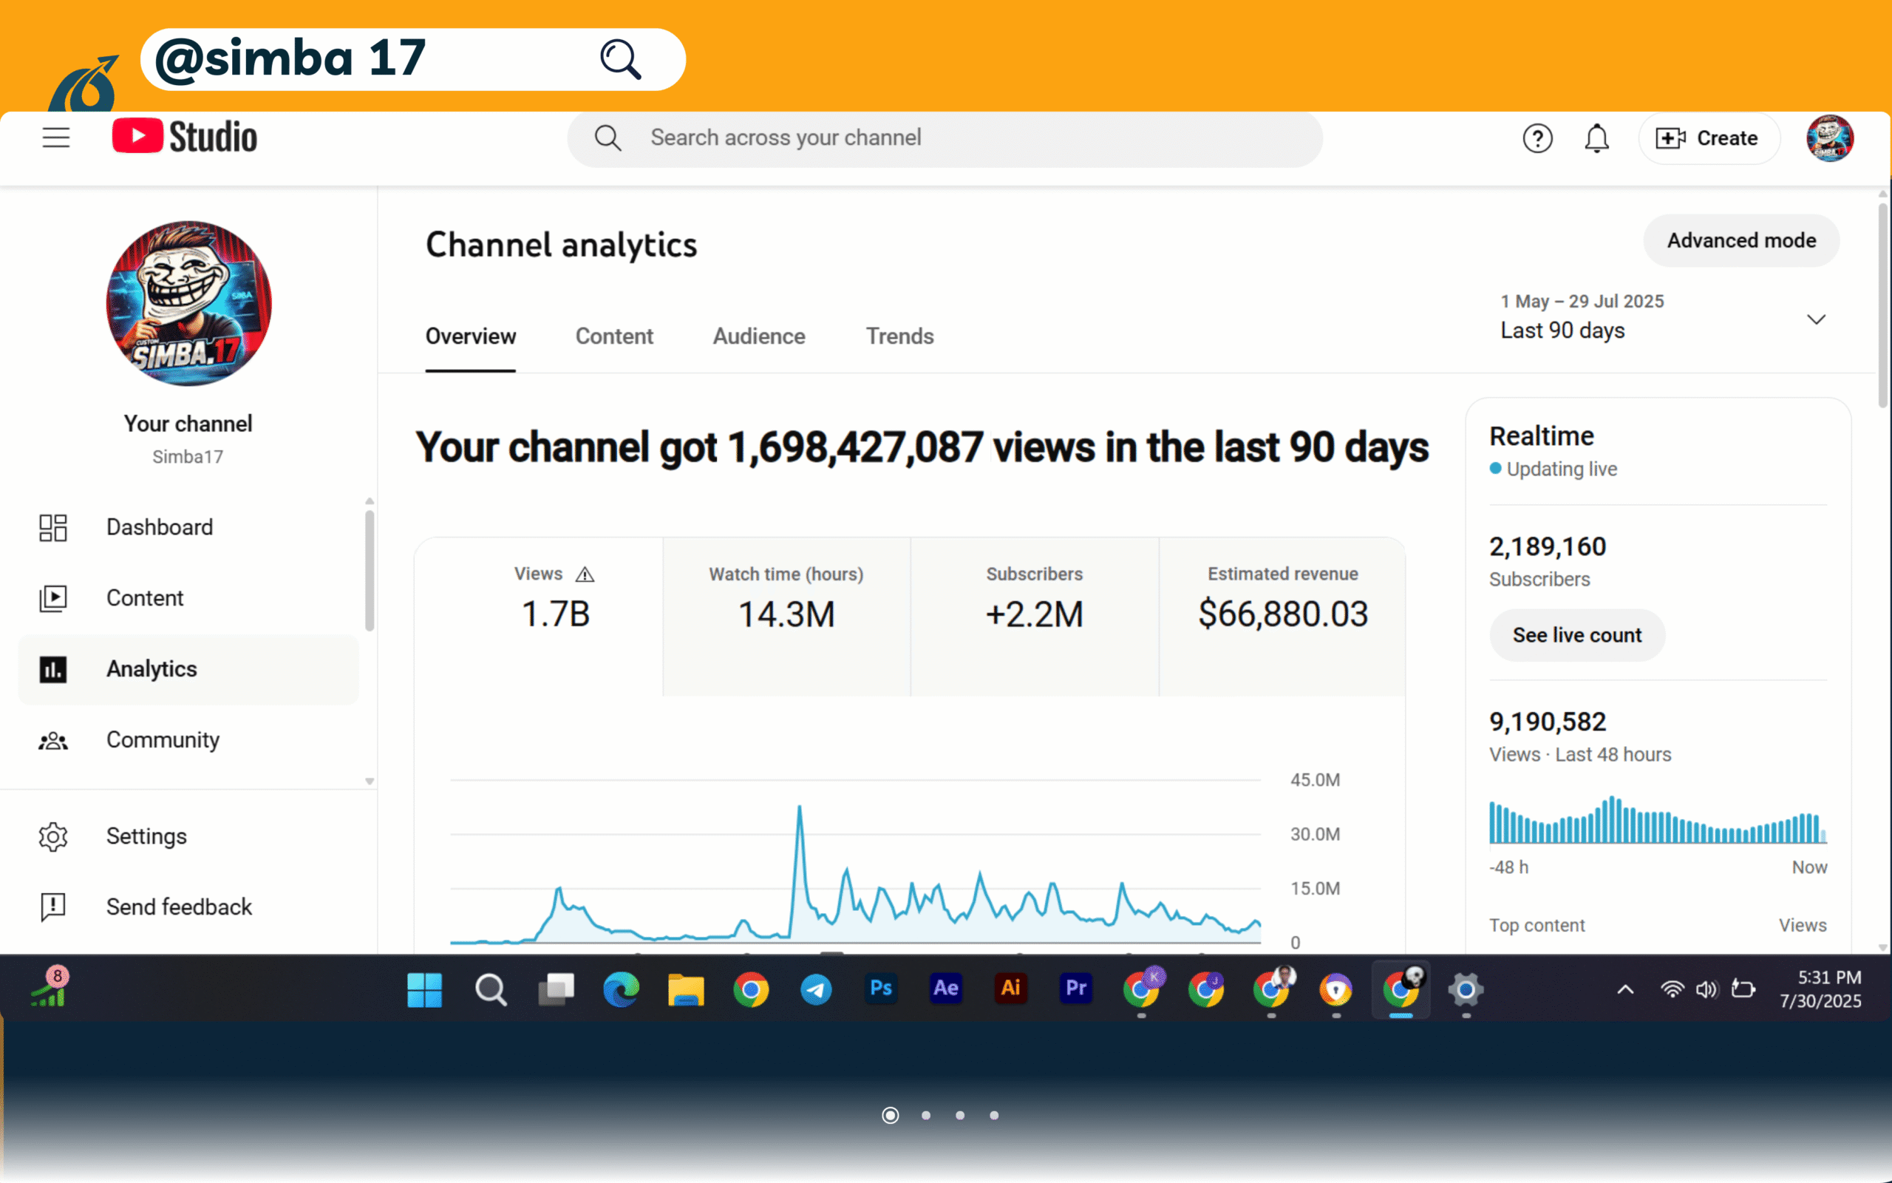Viewport: 1892px width, 1183px height.
Task: Click the 2,189,160 subscribers count
Action: [1547, 546]
